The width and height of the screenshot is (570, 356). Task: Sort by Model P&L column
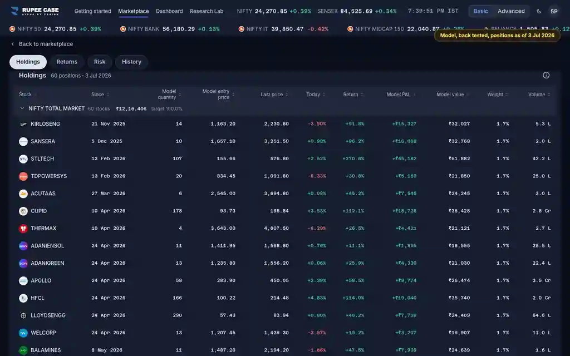[x=401, y=95]
